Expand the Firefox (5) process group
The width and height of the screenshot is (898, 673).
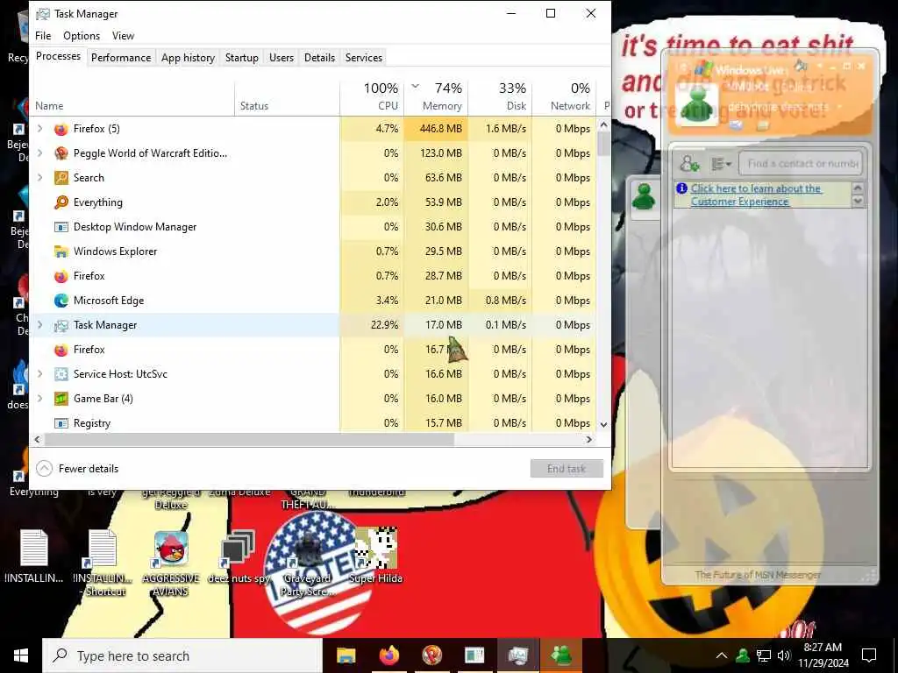click(39, 129)
